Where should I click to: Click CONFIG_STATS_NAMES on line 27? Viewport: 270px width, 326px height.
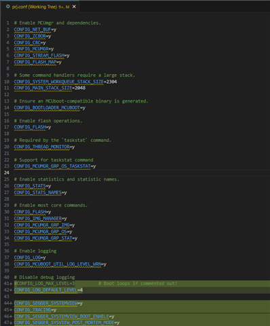[38, 192]
